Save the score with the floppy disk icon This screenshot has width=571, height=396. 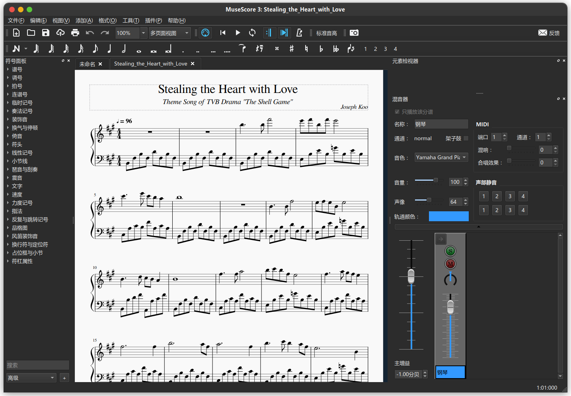pos(46,33)
